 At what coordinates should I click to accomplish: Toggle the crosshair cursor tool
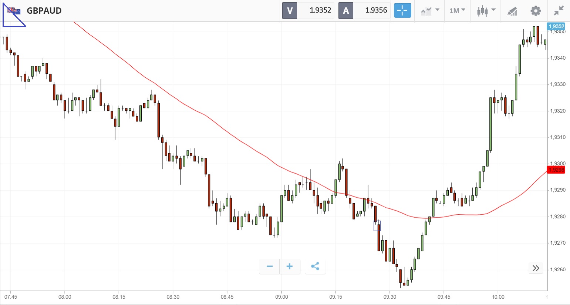click(x=402, y=10)
